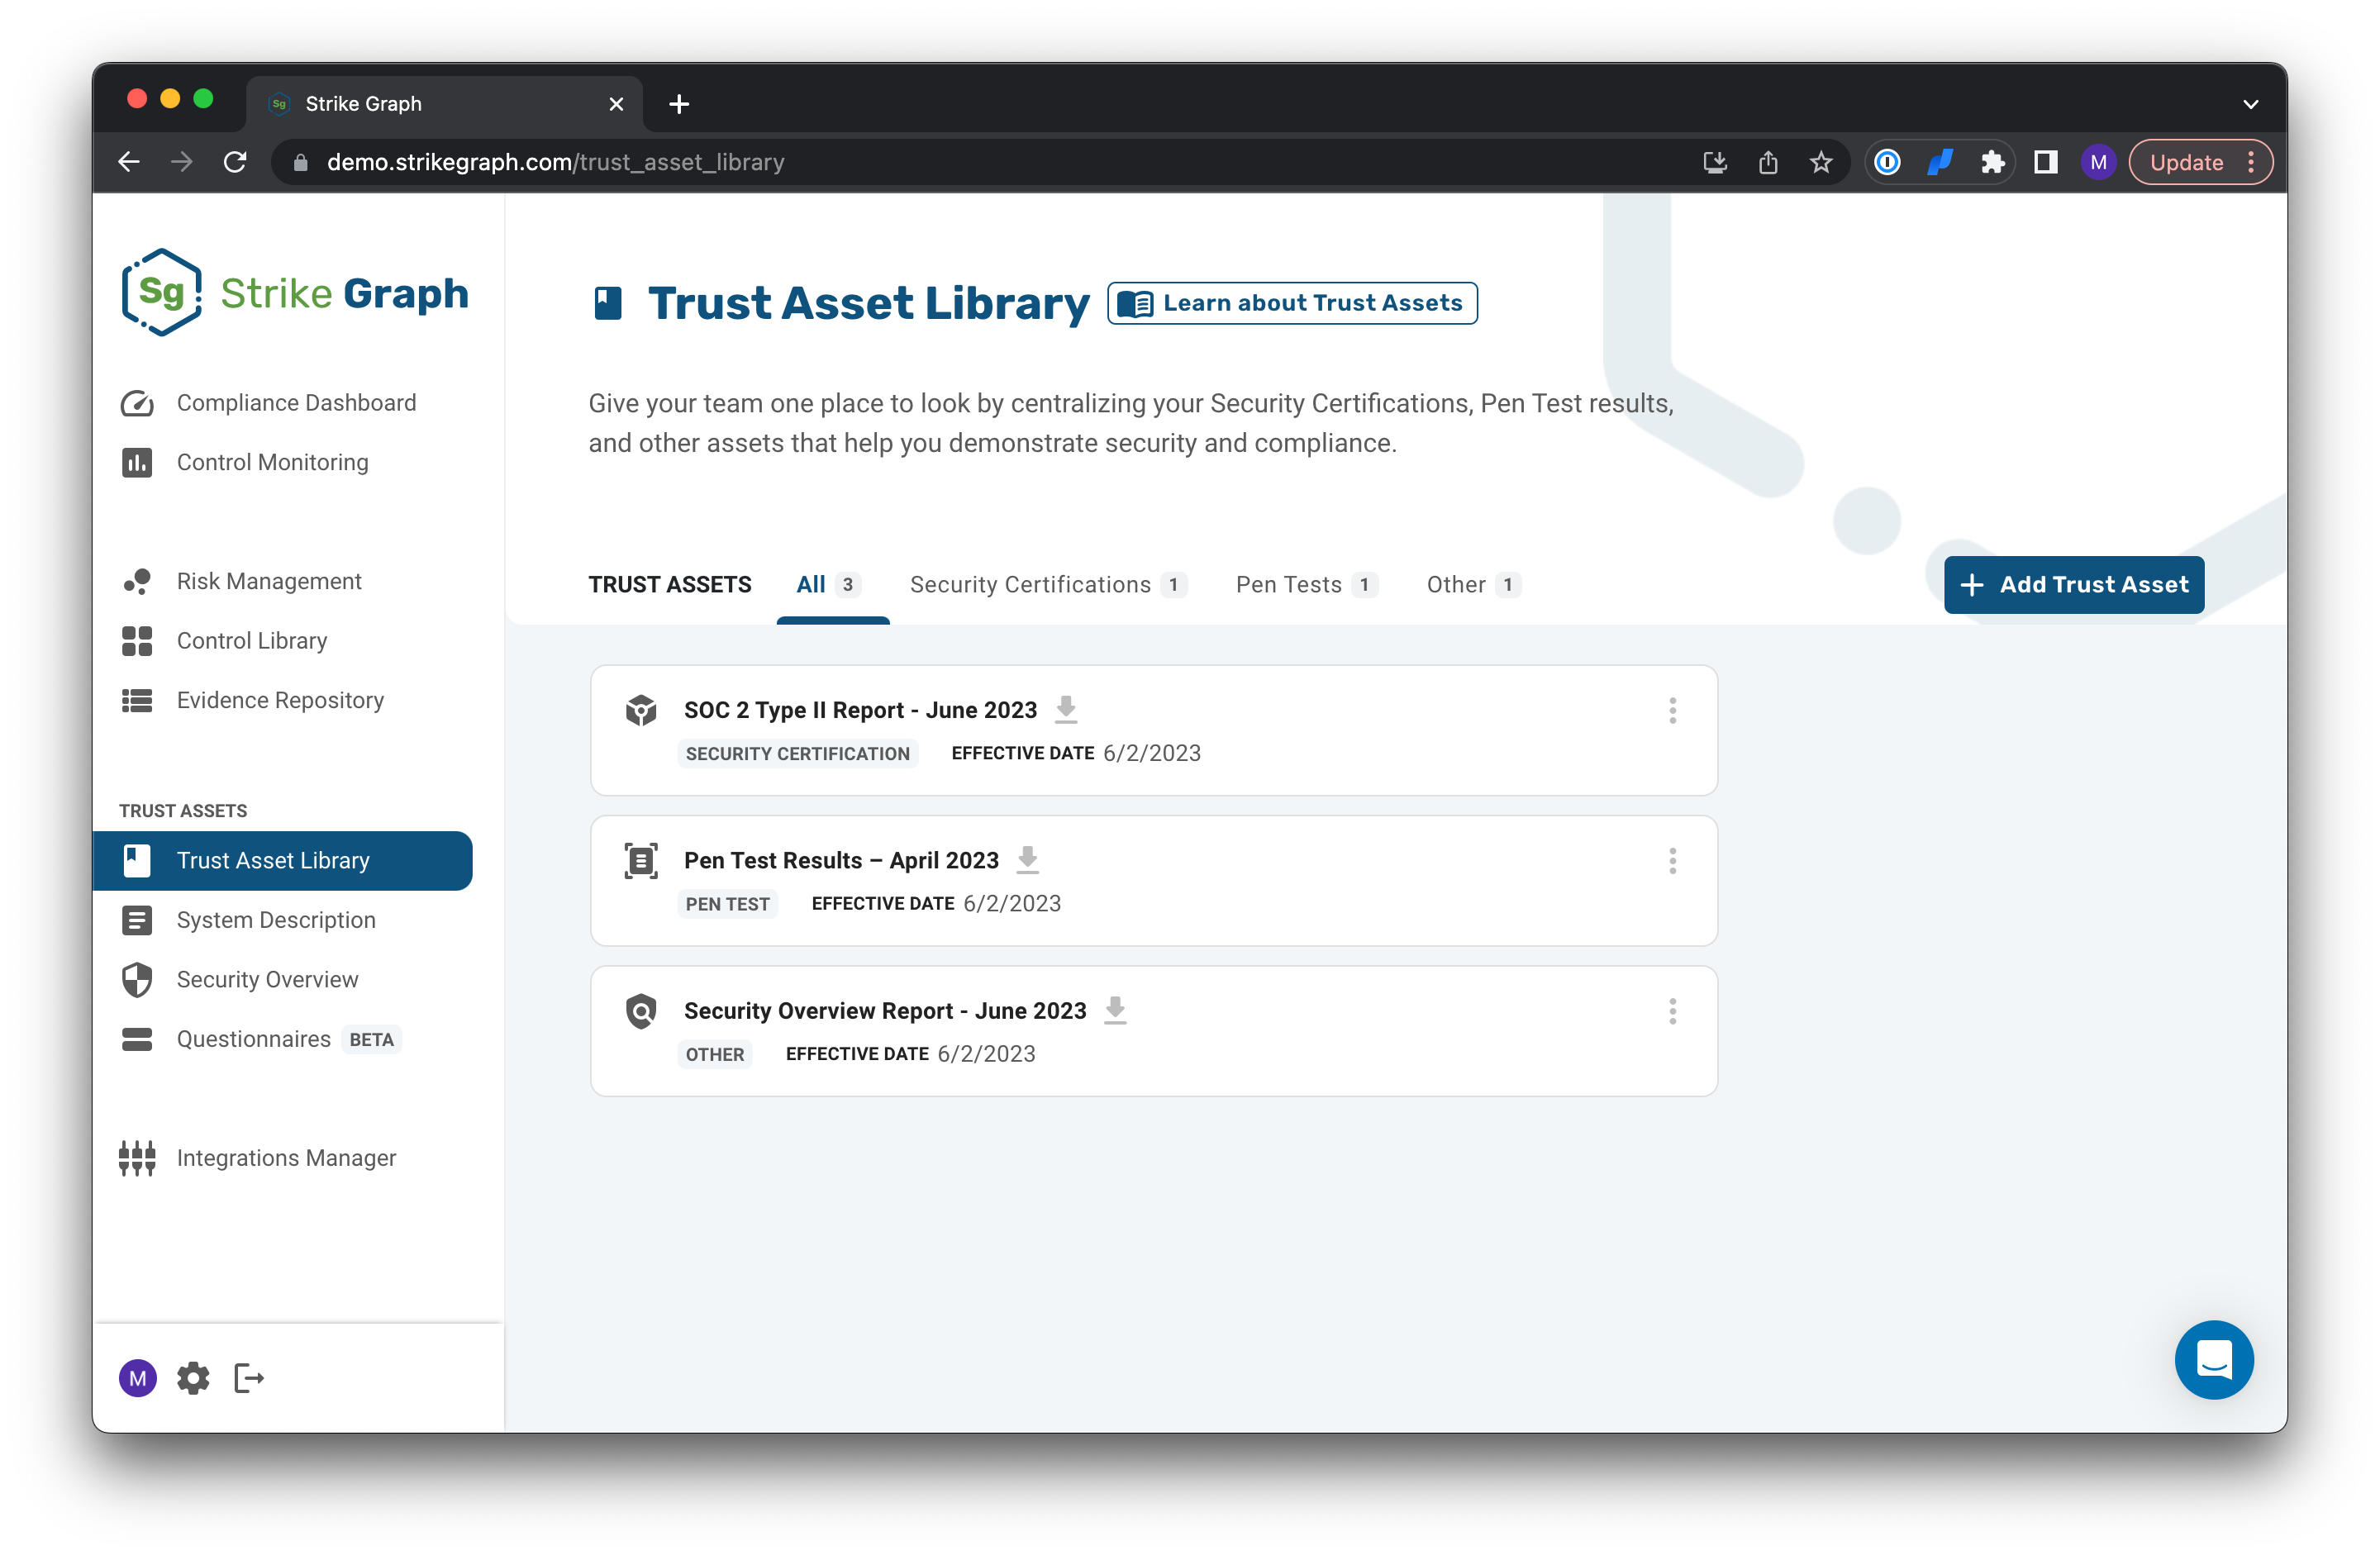Click the Security Overview Report shield-search icon

[641, 1011]
